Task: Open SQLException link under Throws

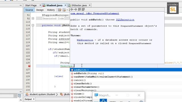Action: [x=85, y=40]
